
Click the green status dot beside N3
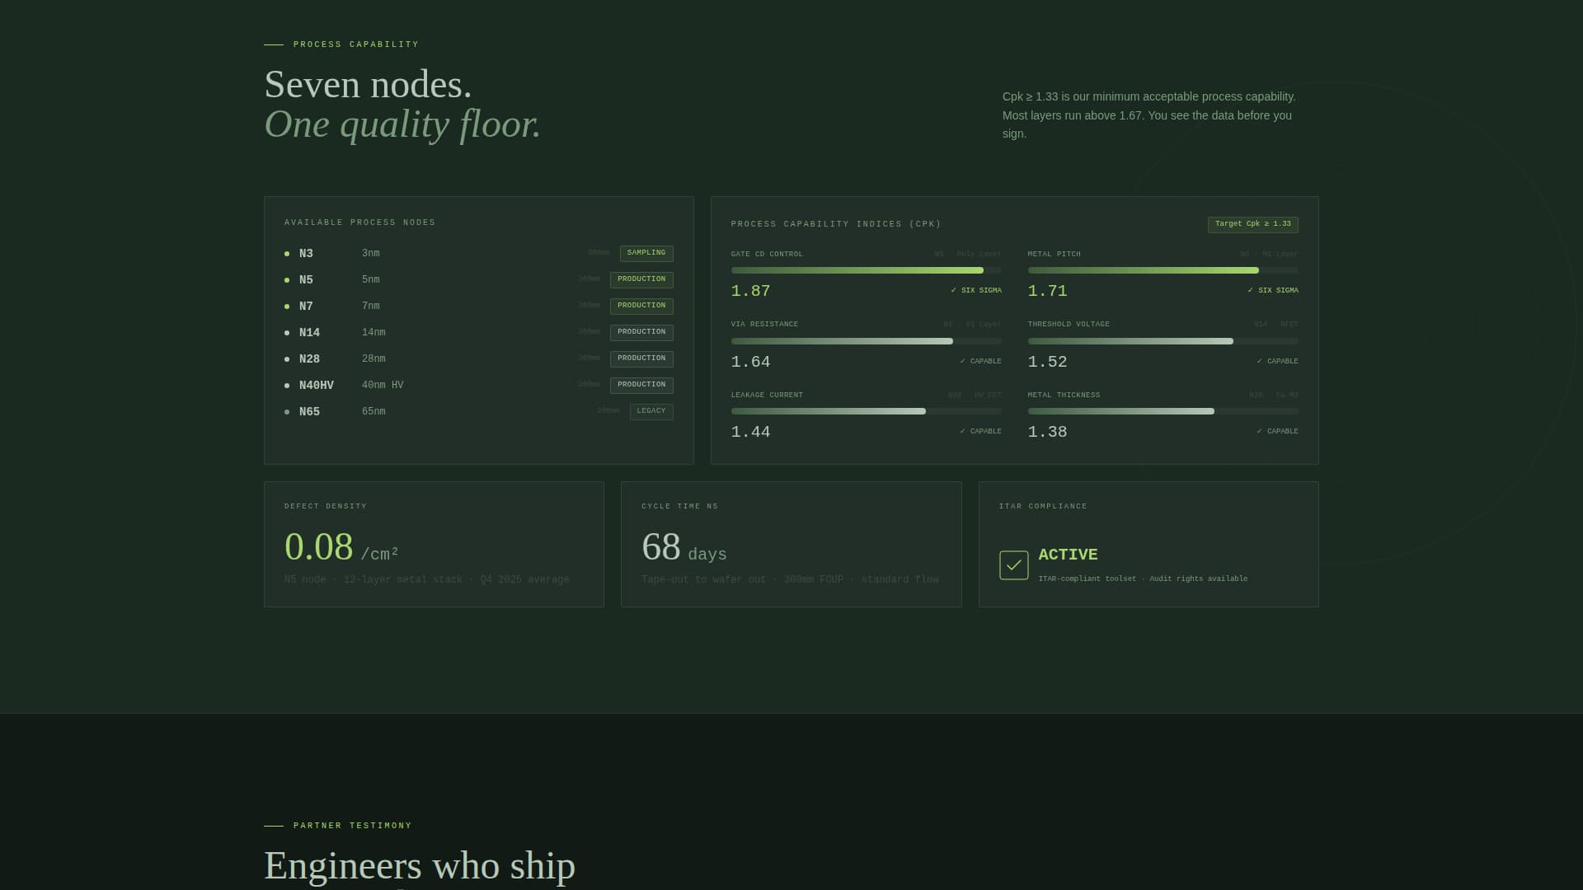[x=286, y=254]
